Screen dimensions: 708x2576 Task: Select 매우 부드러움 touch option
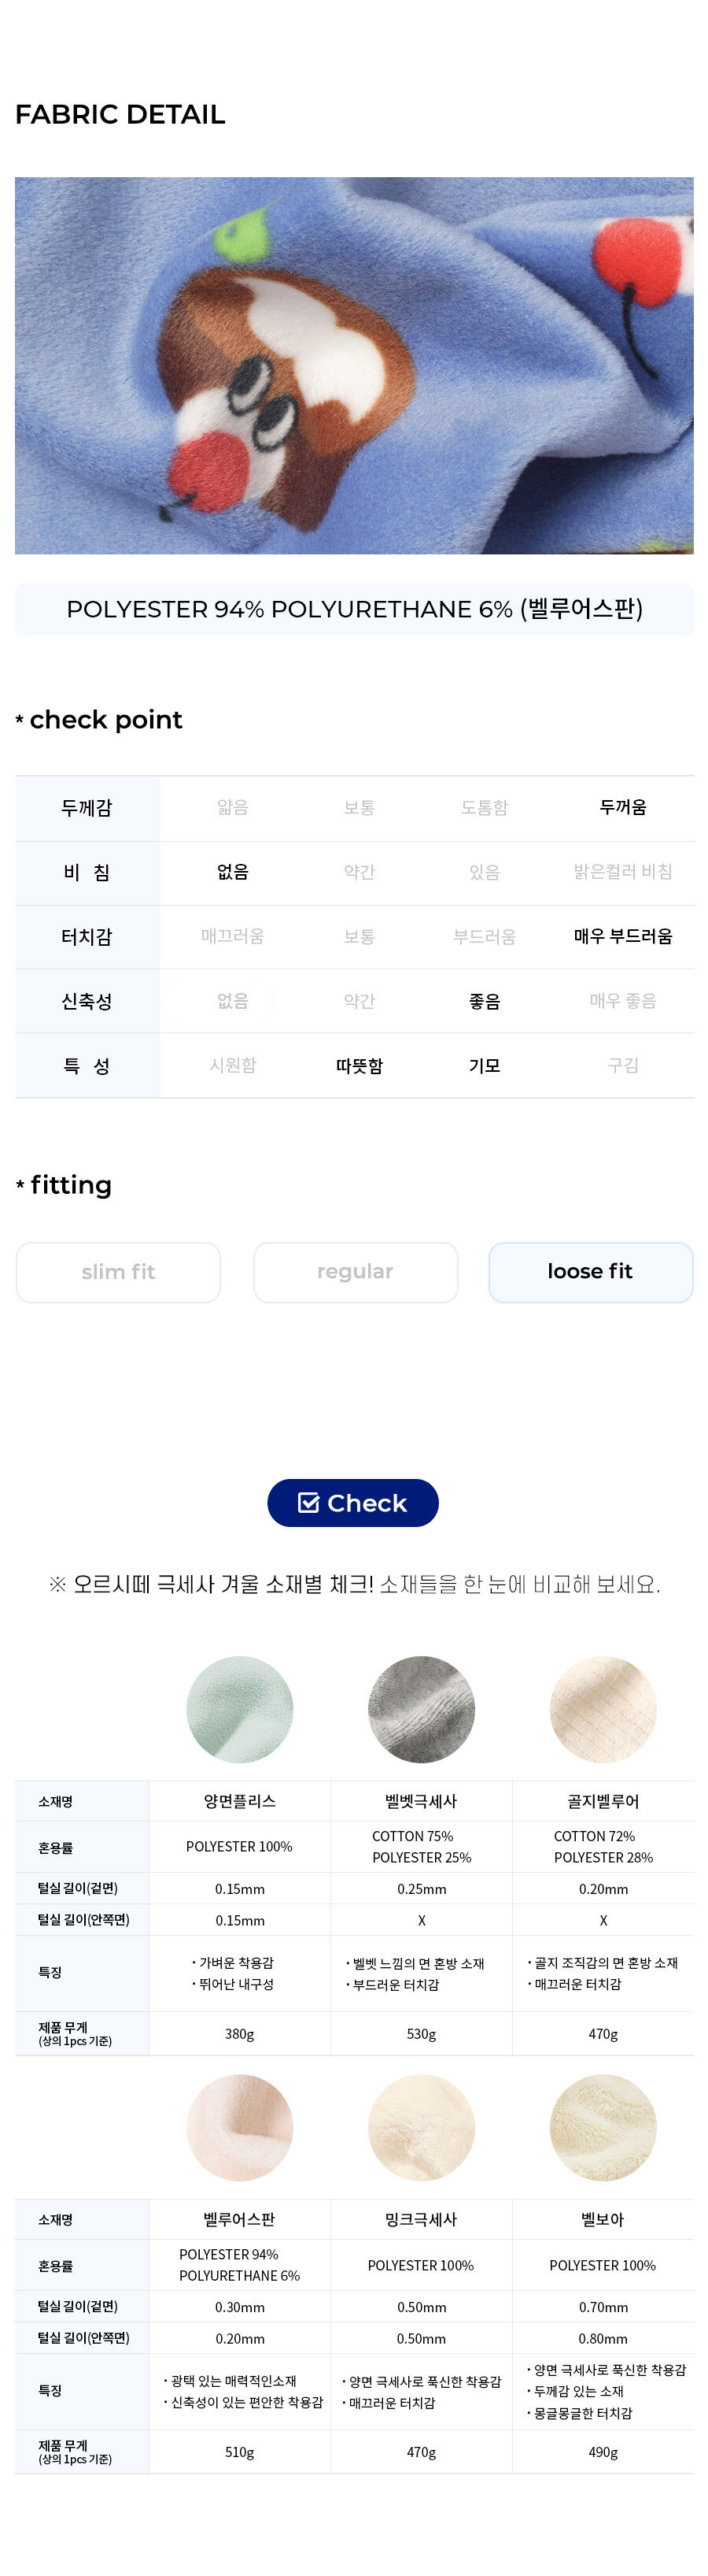[622, 936]
